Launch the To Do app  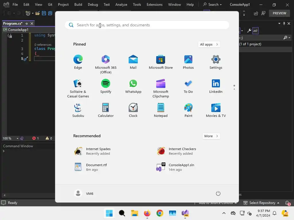pos(188,86)
